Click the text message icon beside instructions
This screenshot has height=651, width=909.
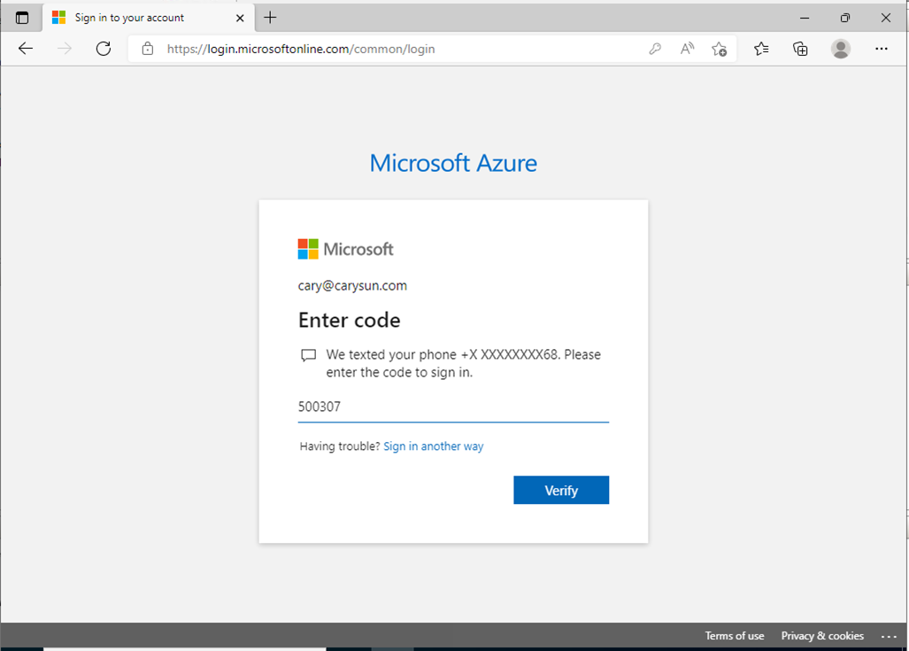coord(308,355)
